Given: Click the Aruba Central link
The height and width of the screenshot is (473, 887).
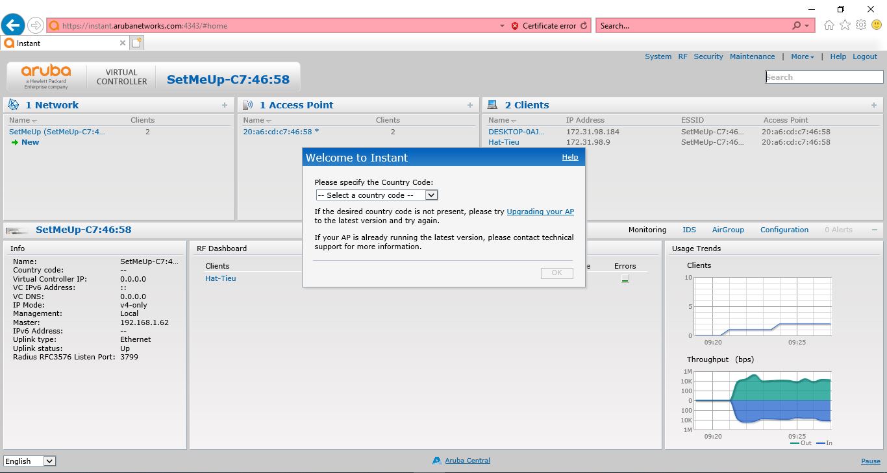Looking at the screenshot, I should pyautogui.click(x=468, y=461).
